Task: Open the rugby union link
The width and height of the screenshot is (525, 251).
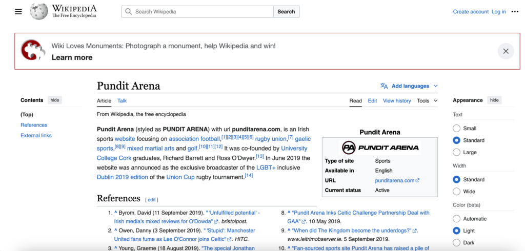Action: pyautogui.click(x=271, y=139)
